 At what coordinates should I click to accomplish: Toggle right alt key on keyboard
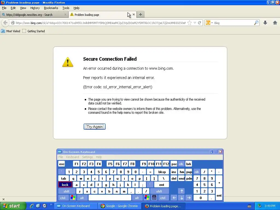pyautogui.click(x=137, y=198)
